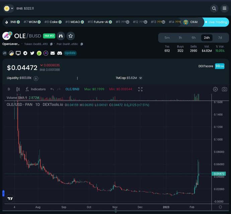Expand the BNB chain selector dropdown

click(9, 8)
